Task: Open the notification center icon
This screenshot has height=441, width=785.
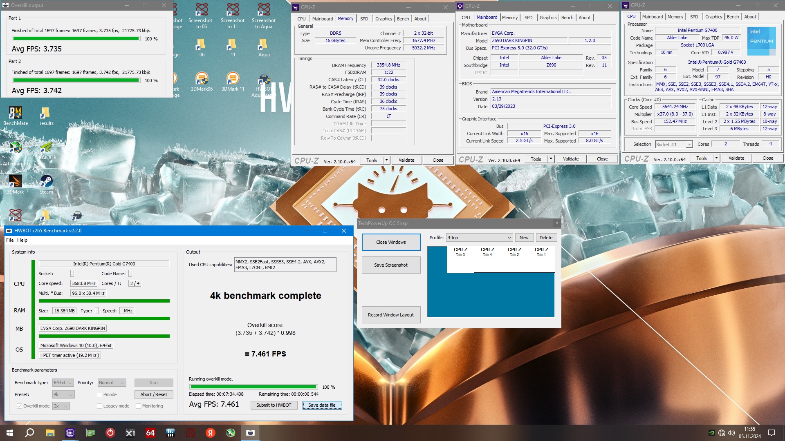Action: pos(772,433)
